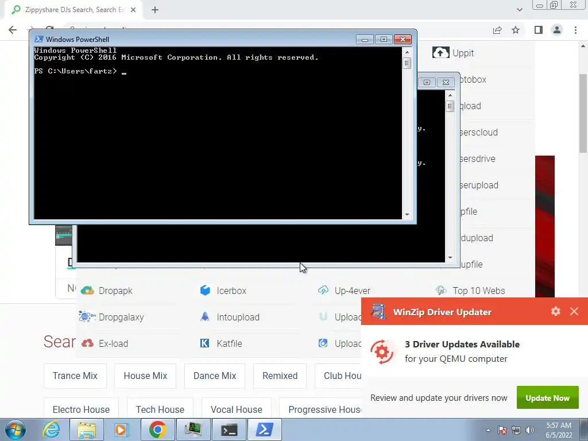Screen dimensions: 588x441
Task: Open the Windows Start orb
Action: 16,430
